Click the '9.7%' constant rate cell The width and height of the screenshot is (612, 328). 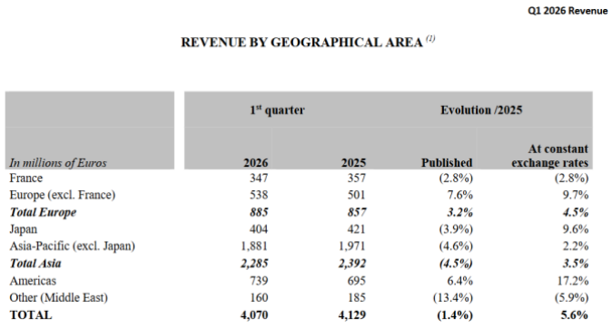[x=576, y=195]
